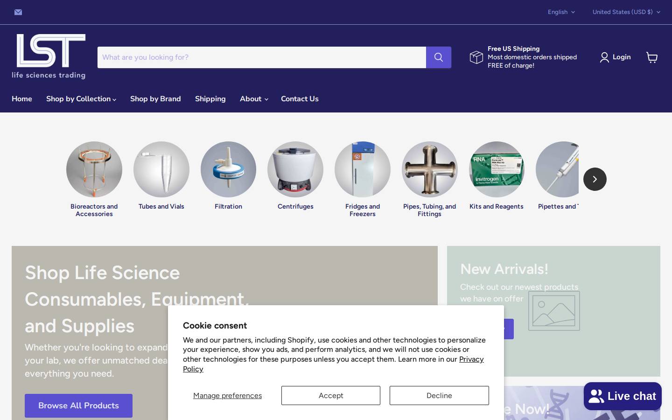Click the shipping box icon

[x=476, y=57]
